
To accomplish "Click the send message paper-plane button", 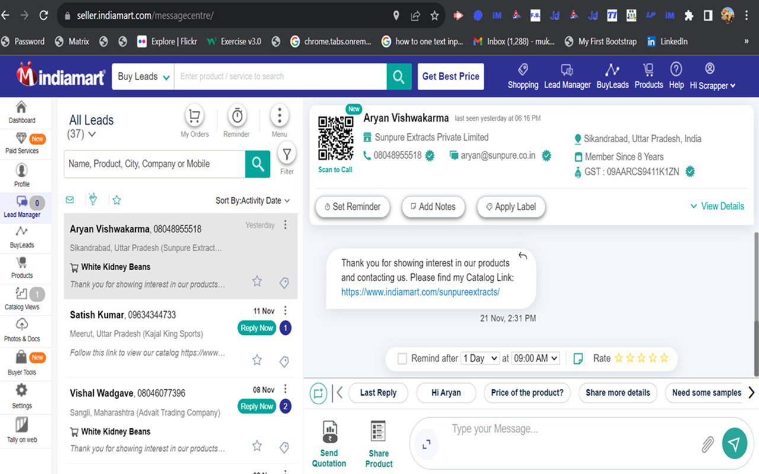I will pyautogui.click(x=734, y=444).
